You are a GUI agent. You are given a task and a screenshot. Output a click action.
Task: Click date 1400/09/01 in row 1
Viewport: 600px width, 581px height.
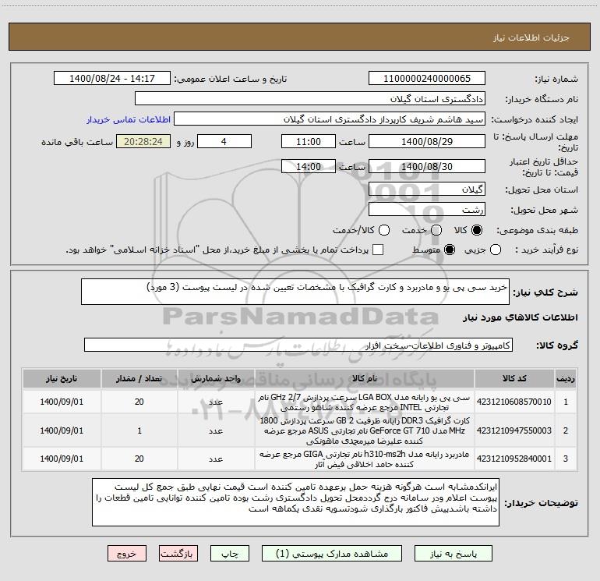click(62, 402)
